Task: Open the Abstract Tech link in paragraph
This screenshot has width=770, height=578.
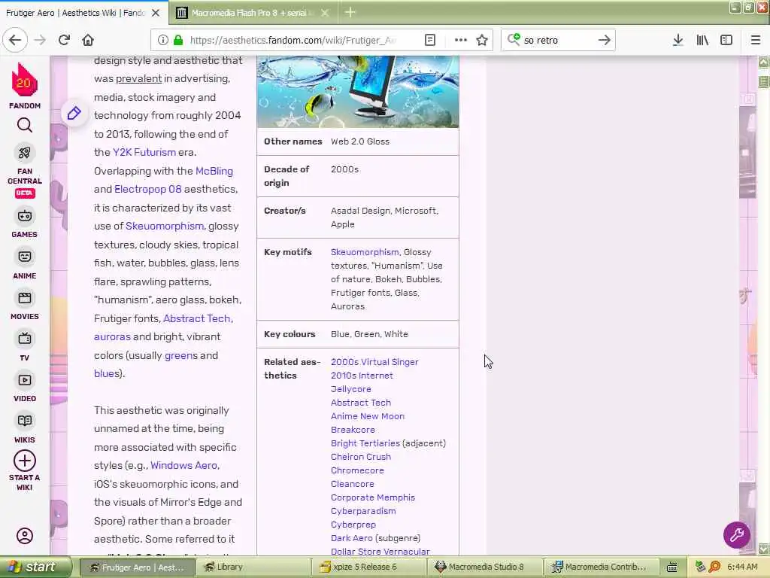Action: 197,318
